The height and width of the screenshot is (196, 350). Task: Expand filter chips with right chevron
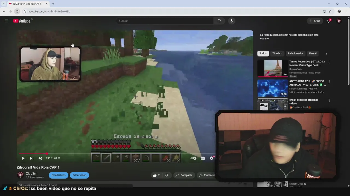point(326,54)
